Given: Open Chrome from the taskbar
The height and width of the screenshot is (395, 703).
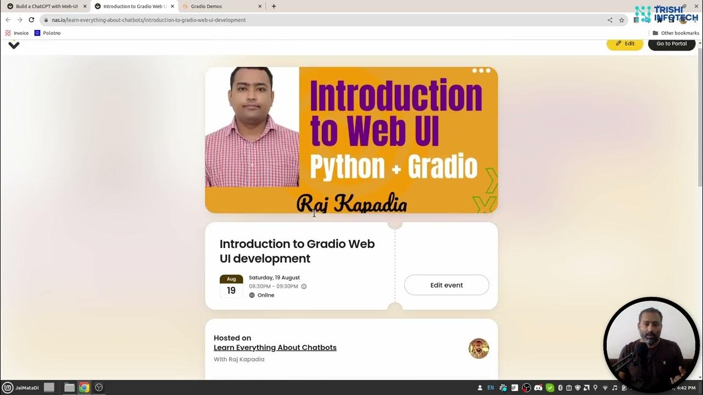Looking at the screenshot, I should (84, 387).
